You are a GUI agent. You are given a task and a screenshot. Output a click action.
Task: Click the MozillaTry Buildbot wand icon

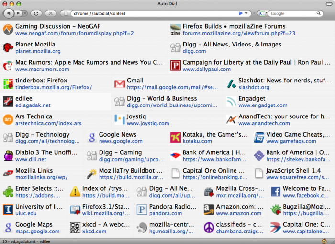pyautogui.click(x=92, y=174)
